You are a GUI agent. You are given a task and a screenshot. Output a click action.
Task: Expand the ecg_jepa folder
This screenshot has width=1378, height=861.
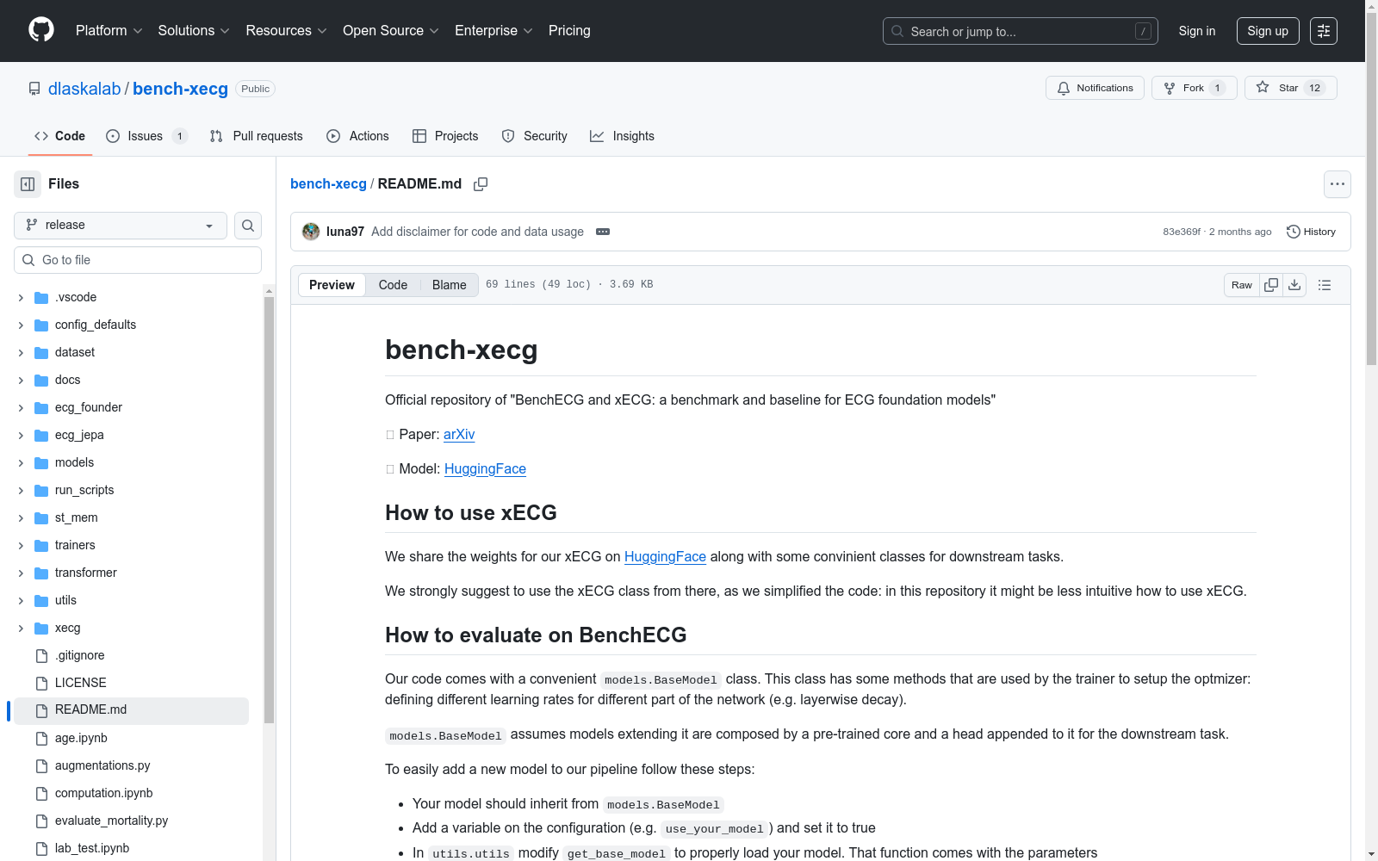click(x=21, y=436)
